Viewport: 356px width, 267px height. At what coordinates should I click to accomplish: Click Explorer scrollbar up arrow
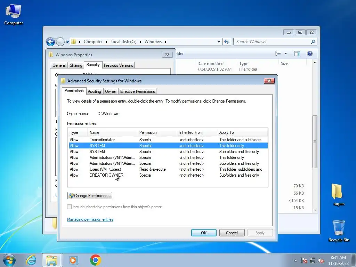(x=315, y=62)
